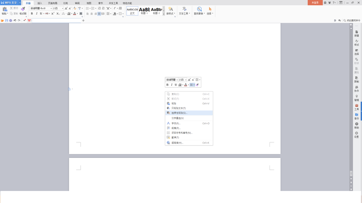This screenshot has width=362, height=203.
Task: Apply the Heading 2 style
Action: pos(156,11)
